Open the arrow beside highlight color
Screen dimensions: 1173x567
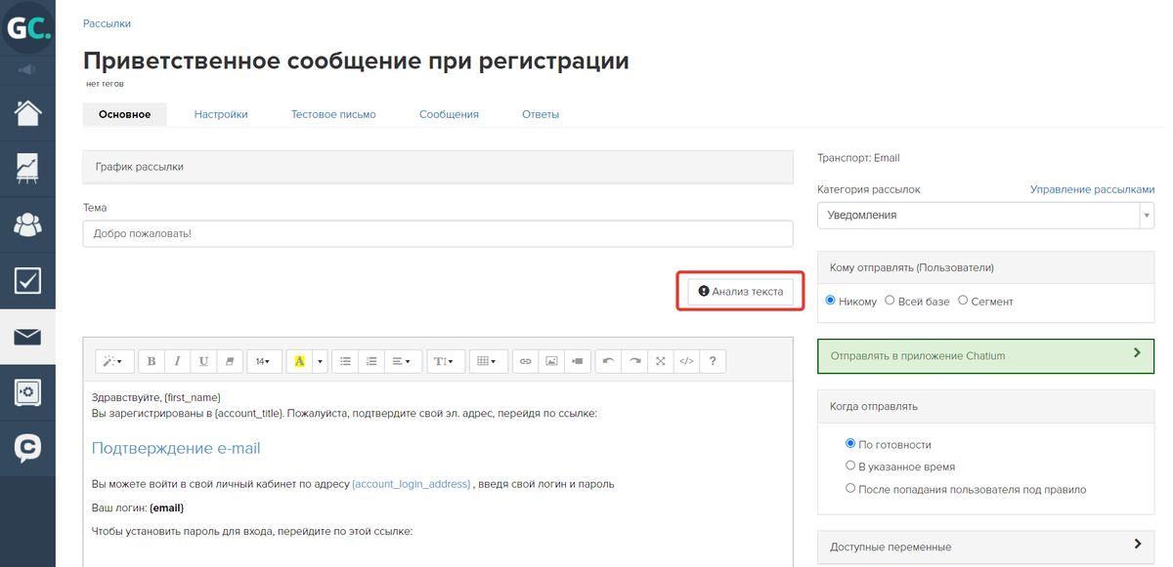point(320,361)
